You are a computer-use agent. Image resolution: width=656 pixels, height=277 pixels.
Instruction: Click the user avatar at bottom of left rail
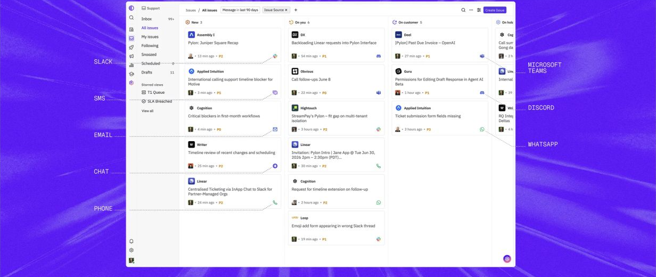[x=132, y=260]
